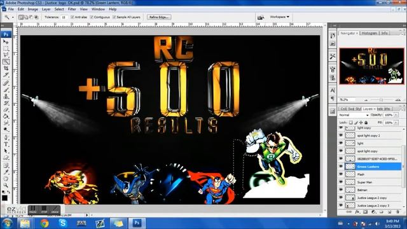The image size is (407, 229).
Task: Open the Opacity slider arrow
Action: pos(396,114)
